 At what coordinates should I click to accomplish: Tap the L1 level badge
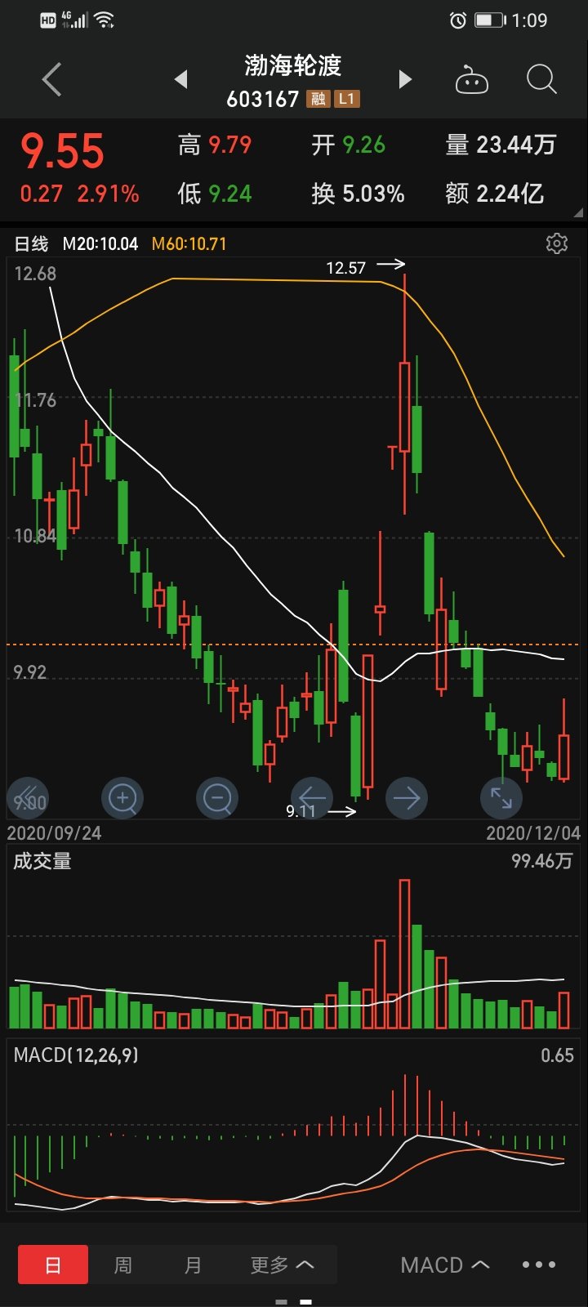pos(347,99)
